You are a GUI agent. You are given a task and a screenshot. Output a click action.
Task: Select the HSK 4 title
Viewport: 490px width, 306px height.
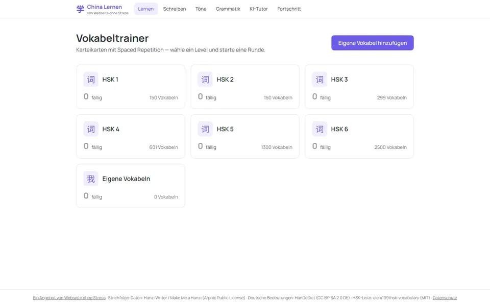click(x=111, y=129)
